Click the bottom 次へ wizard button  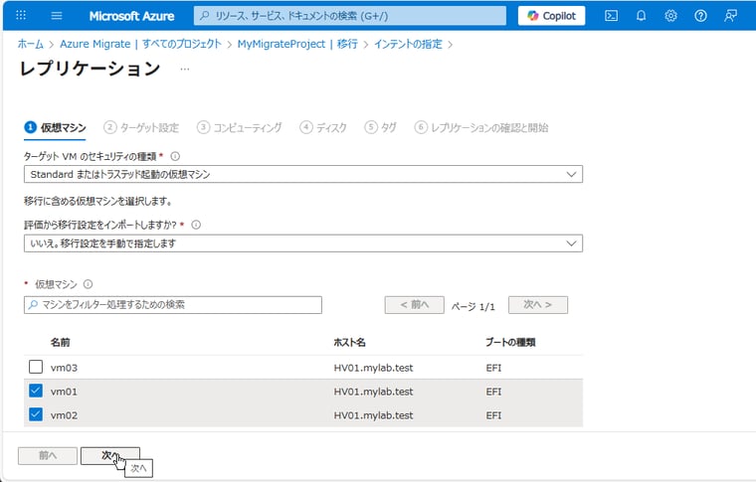110,455
